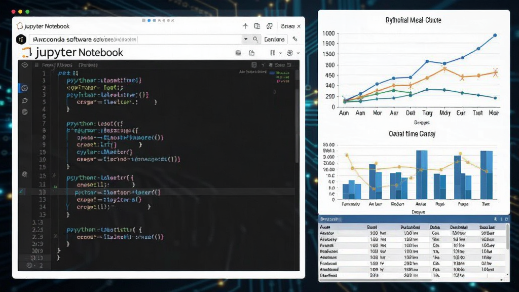Click the '100' cell in the first table row
Screen dimensions: 519x292
tap(374, 233)
